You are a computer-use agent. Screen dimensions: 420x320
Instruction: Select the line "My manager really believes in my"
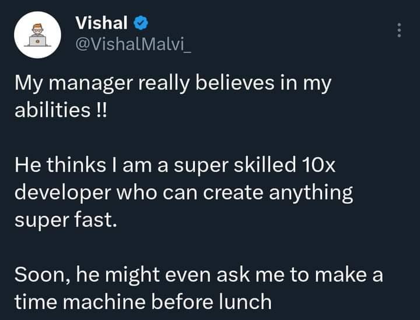coord(173,84)
